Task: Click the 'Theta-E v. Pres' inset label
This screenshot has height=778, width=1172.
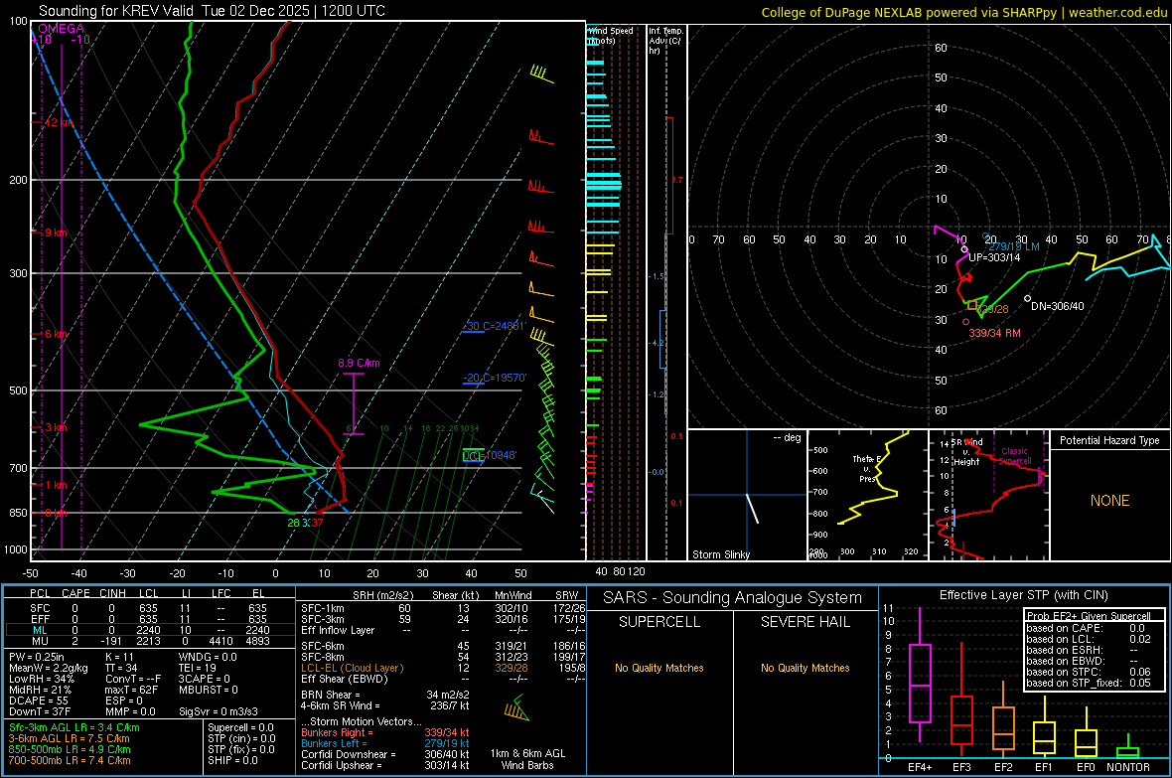Action: pyautogui.click(x=867, y=468)
